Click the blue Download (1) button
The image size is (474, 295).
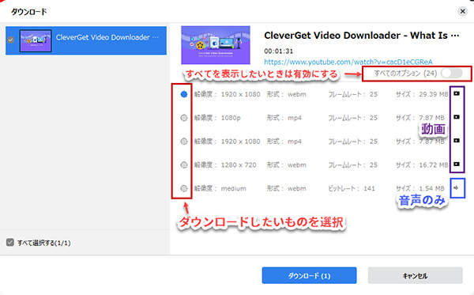point(309,275)
